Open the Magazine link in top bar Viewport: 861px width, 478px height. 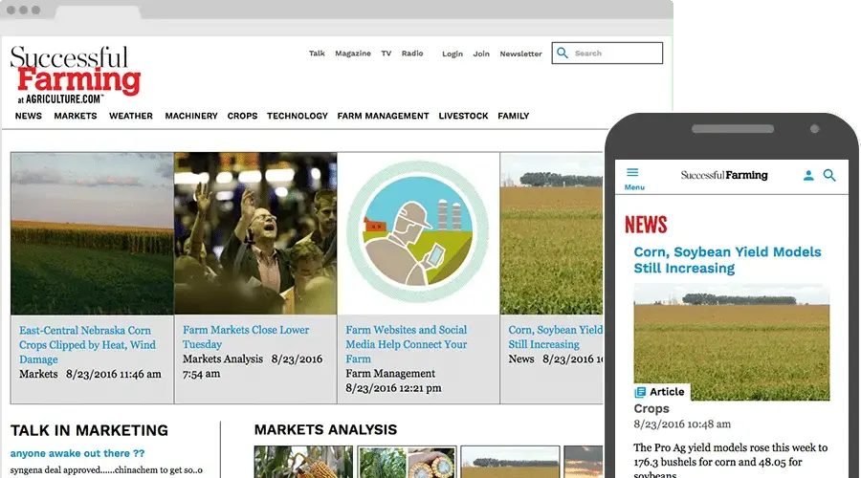pos(353,54)
